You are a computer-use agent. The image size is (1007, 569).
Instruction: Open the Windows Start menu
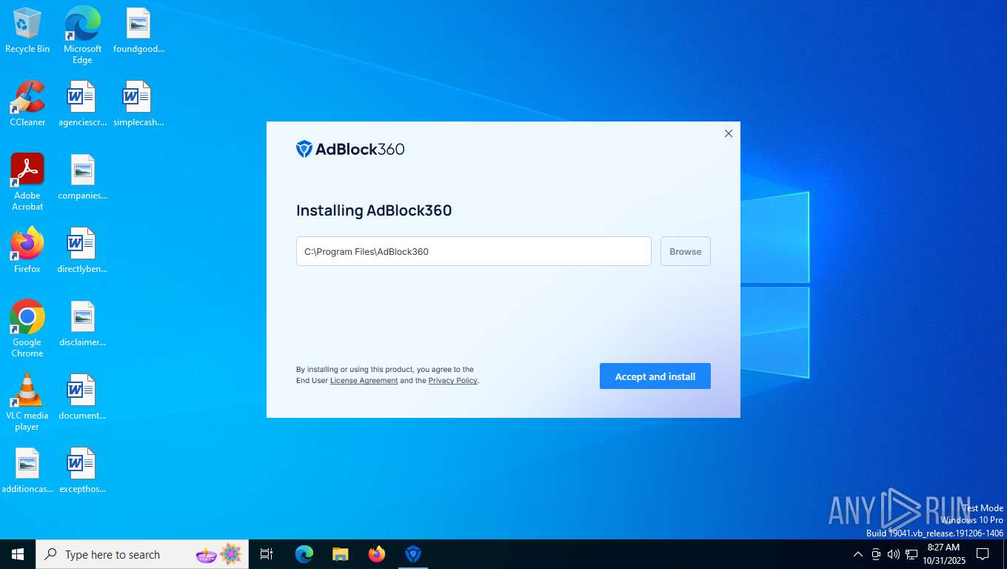[x=18, y=554]
